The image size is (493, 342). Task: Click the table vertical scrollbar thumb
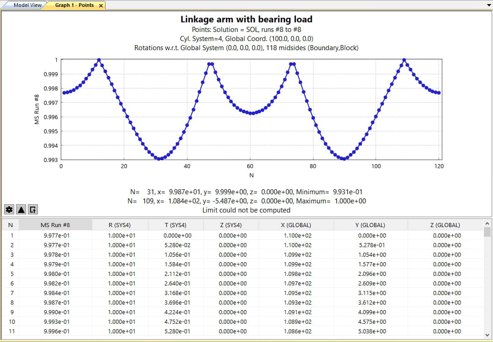(x=487, y=232)
